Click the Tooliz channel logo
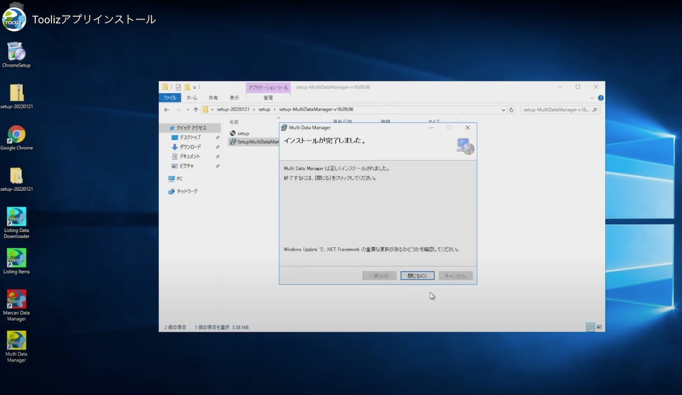682x395 pixels. 14,20
